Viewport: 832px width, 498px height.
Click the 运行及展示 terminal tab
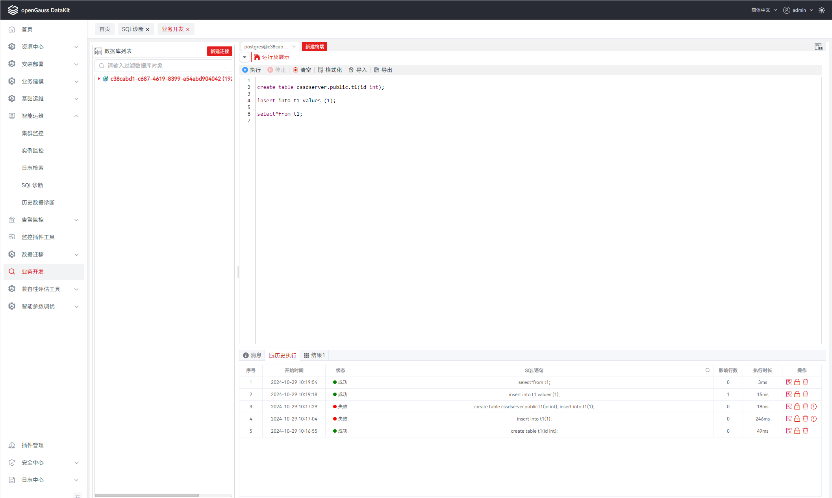tap(272, 57)
